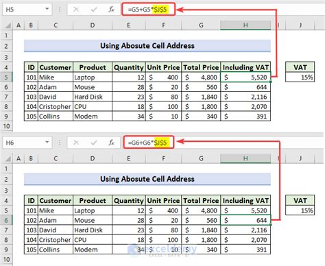The height and width of the screenshot is (266, 325).
Task: Click the 'Adam' cell in the lower sheet
Action: click(56, 220)
